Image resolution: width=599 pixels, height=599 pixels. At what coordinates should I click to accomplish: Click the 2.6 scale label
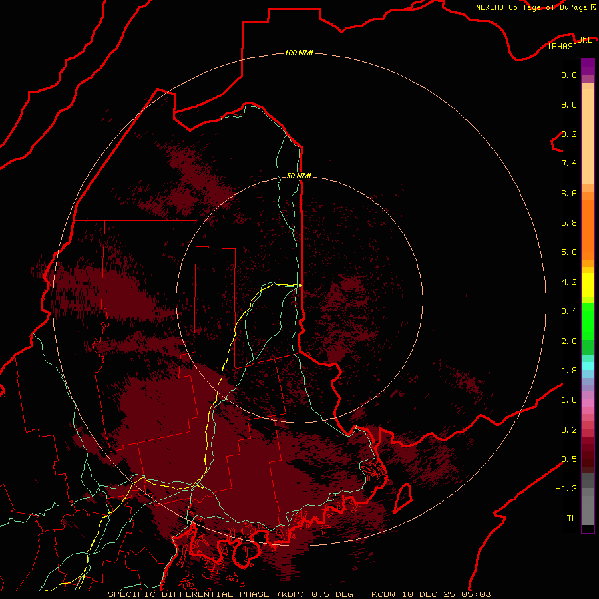click(569, 341)
